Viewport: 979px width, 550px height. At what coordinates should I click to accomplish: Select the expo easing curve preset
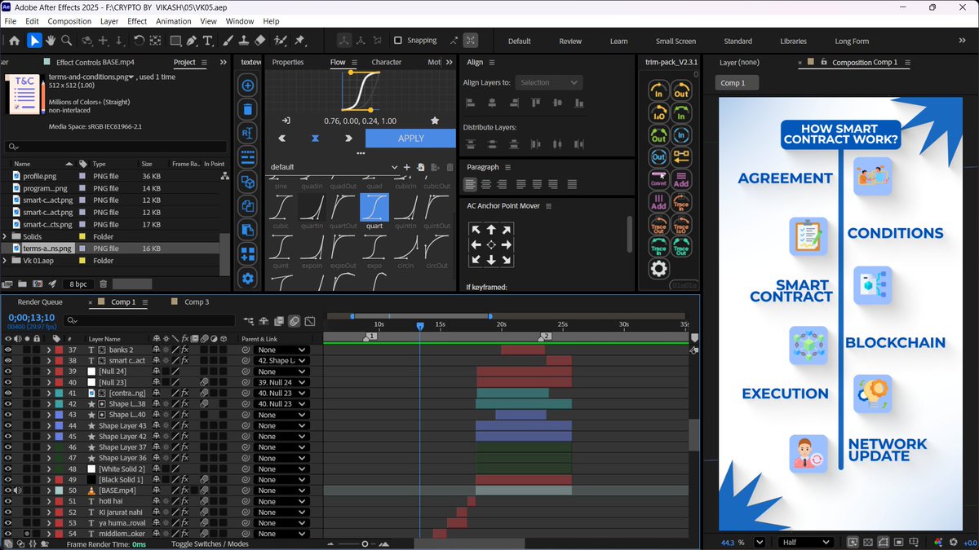pyautogui.click(x=374, y=251)
